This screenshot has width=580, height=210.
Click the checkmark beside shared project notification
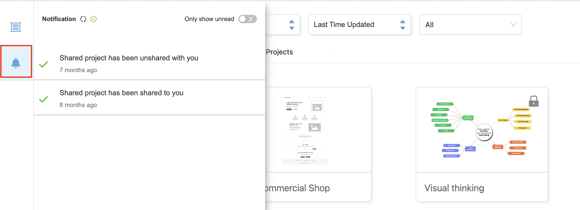[x=44, y=99]
